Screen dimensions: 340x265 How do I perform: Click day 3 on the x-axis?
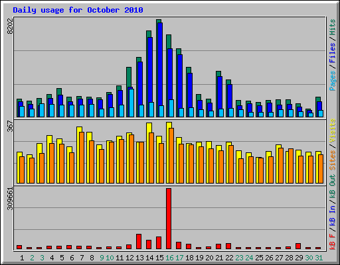(x=42, y=258)
